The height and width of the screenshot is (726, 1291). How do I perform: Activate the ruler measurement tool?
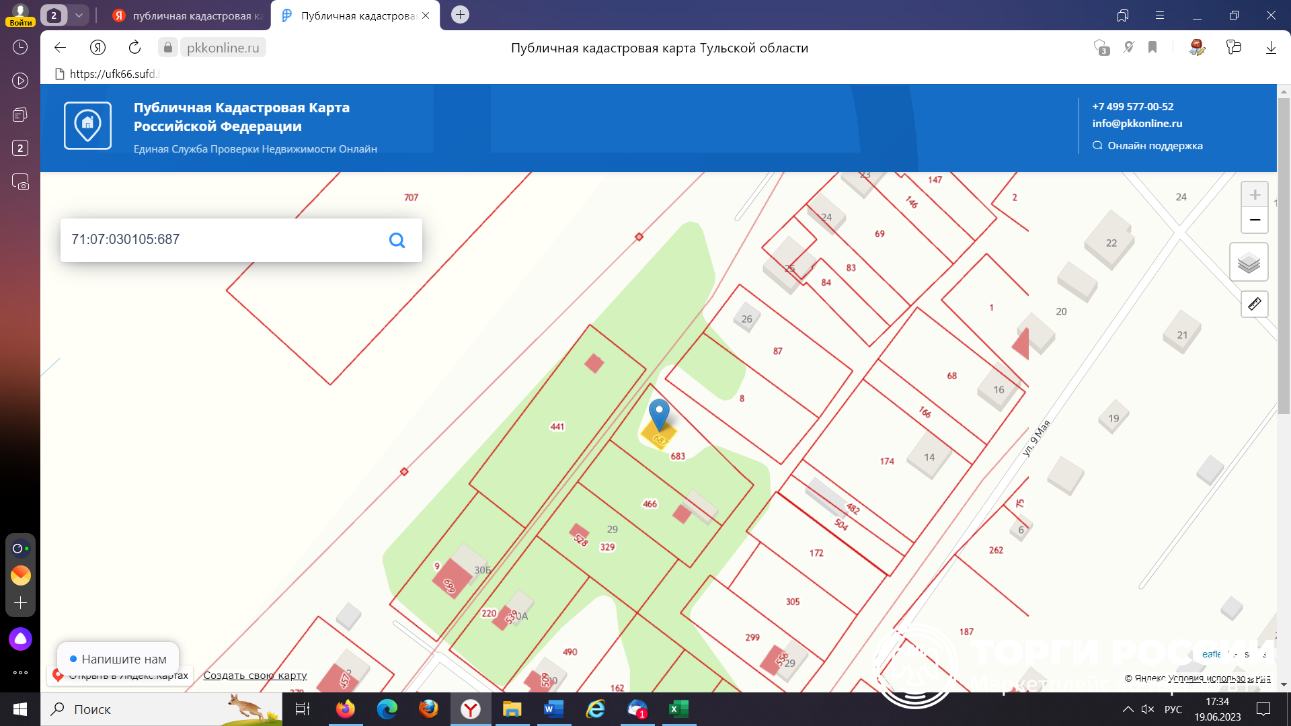pos(1254,305)
